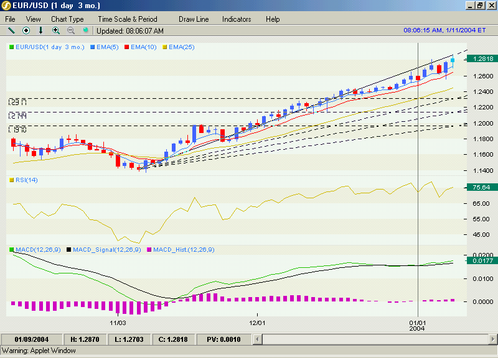Image resolution: width=498 pixels, height=358 pixels.
Task: Click the EMA(25) legend label
Action: (x=182, y=47)
